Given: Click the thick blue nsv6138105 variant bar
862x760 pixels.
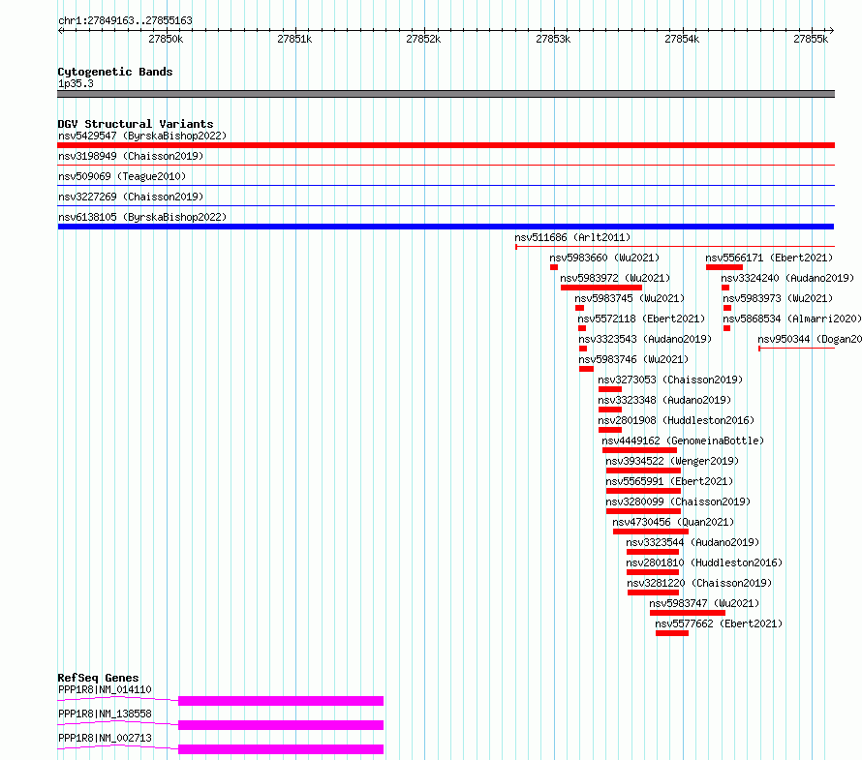Looking at the screenshot, I should pyautogui.click(x=446, y=227).
